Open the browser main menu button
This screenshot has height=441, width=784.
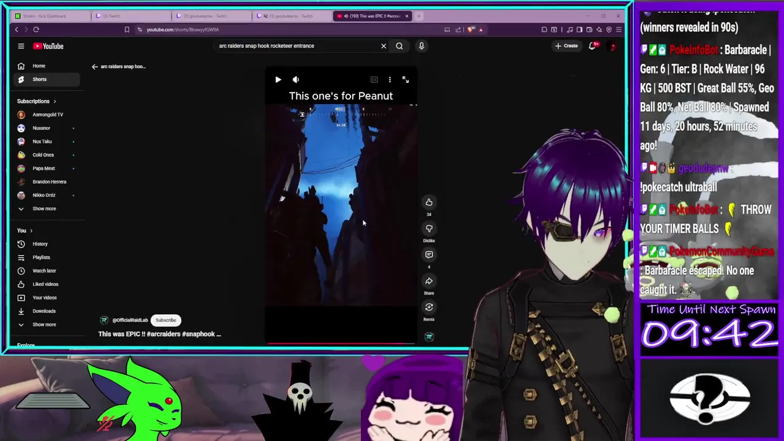pos(619,29)
